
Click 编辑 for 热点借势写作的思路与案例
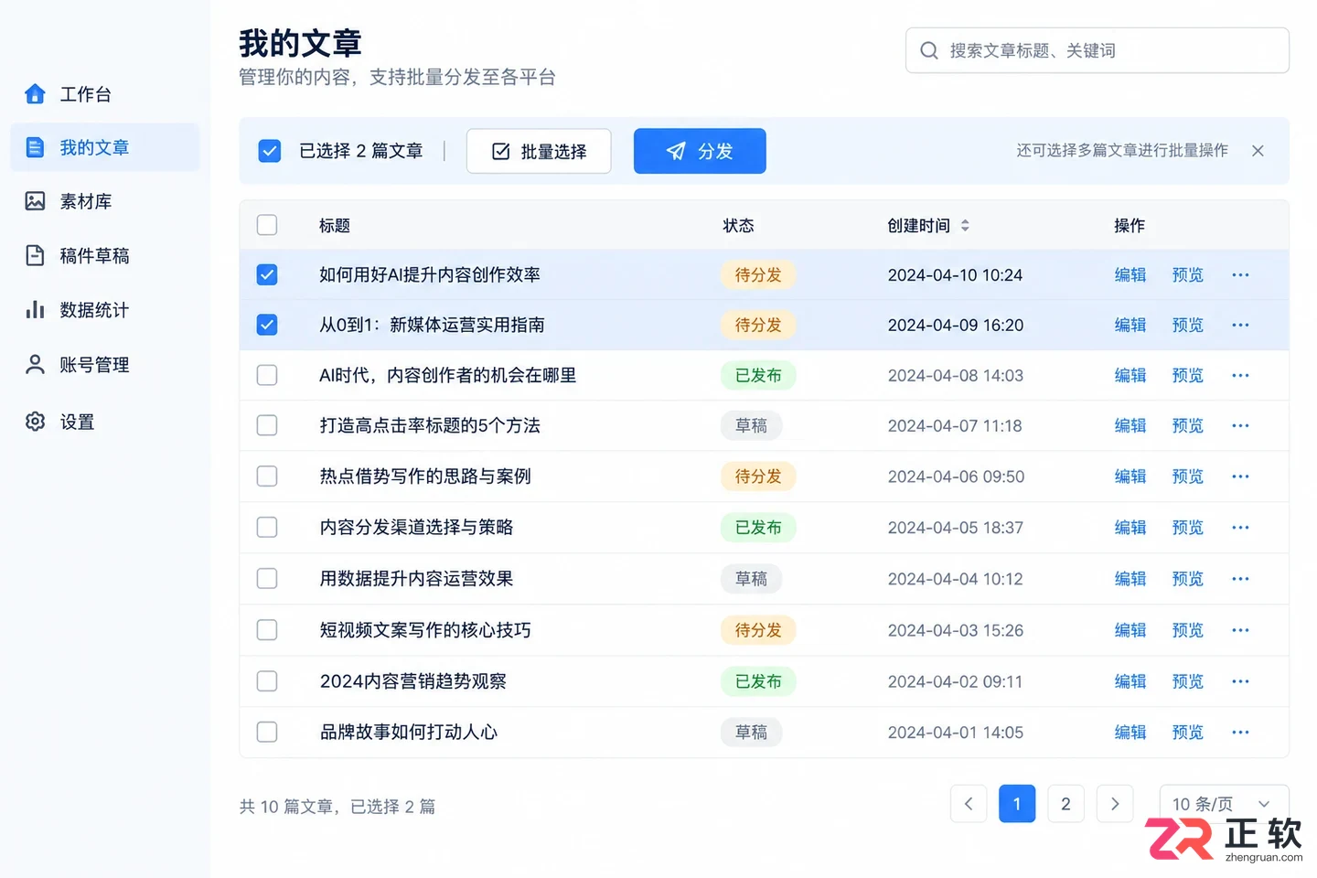(x=1130, y=476)
